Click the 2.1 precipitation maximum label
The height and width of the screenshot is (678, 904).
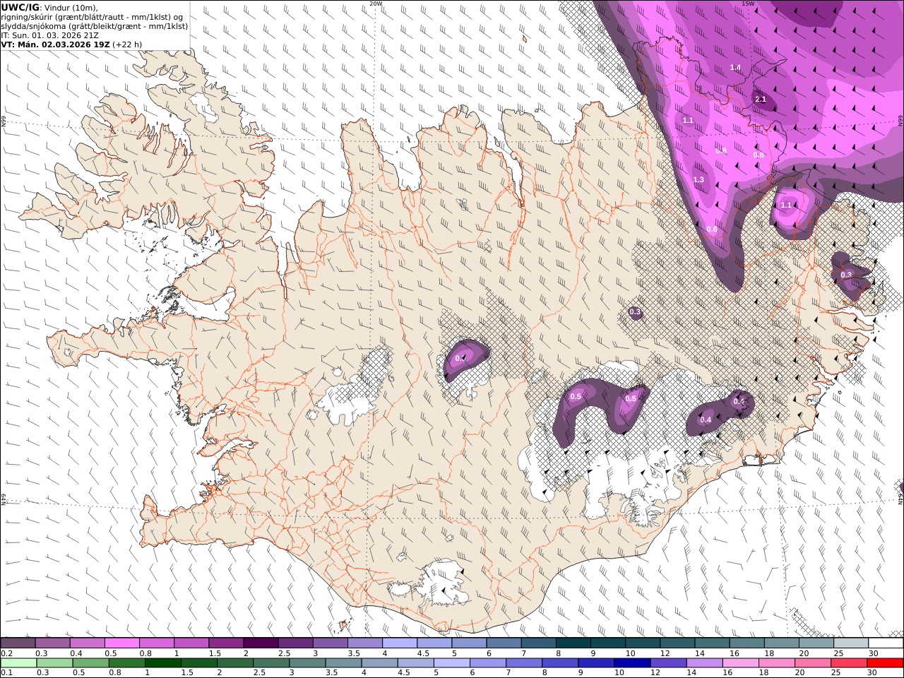point(761,100)
